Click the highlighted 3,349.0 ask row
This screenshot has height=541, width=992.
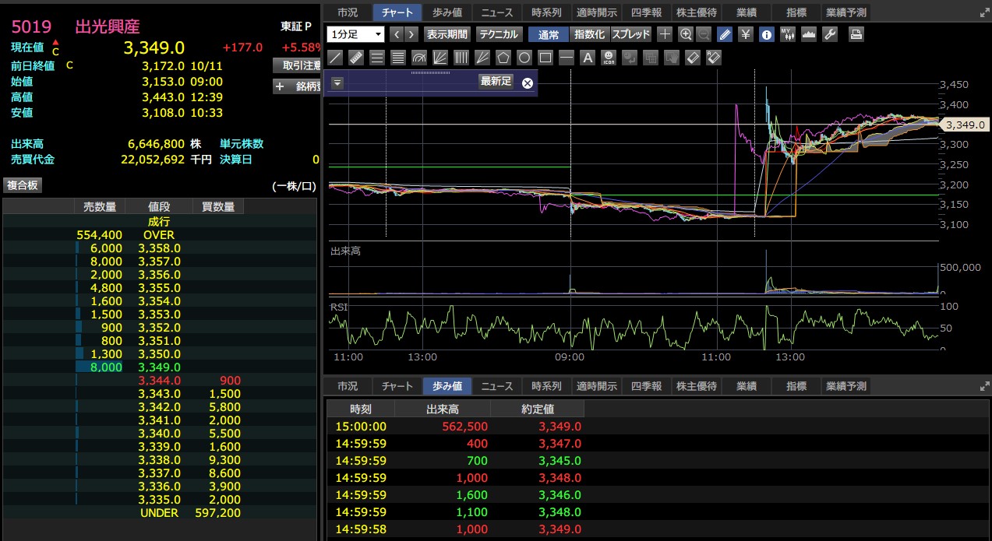[159, 367]
